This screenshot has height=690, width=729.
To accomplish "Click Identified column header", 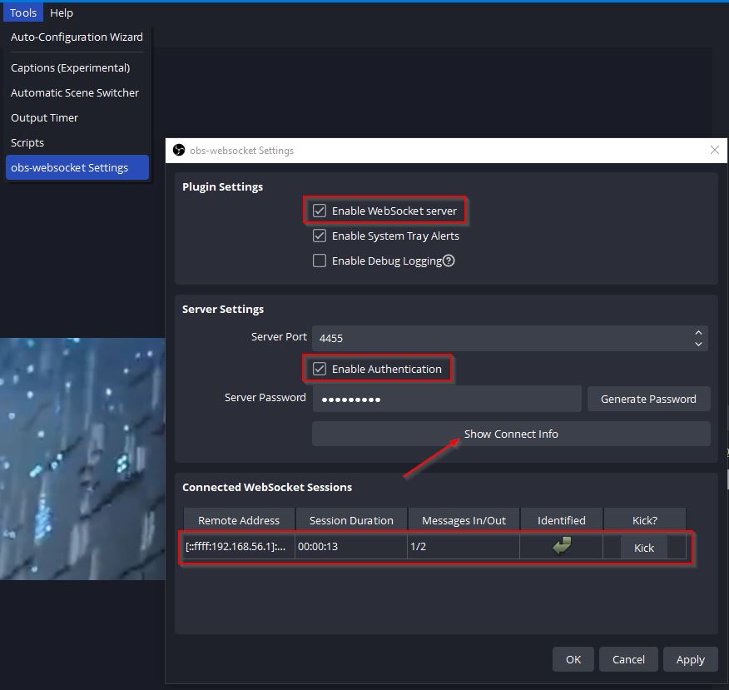I will click(x=561, y=520).
